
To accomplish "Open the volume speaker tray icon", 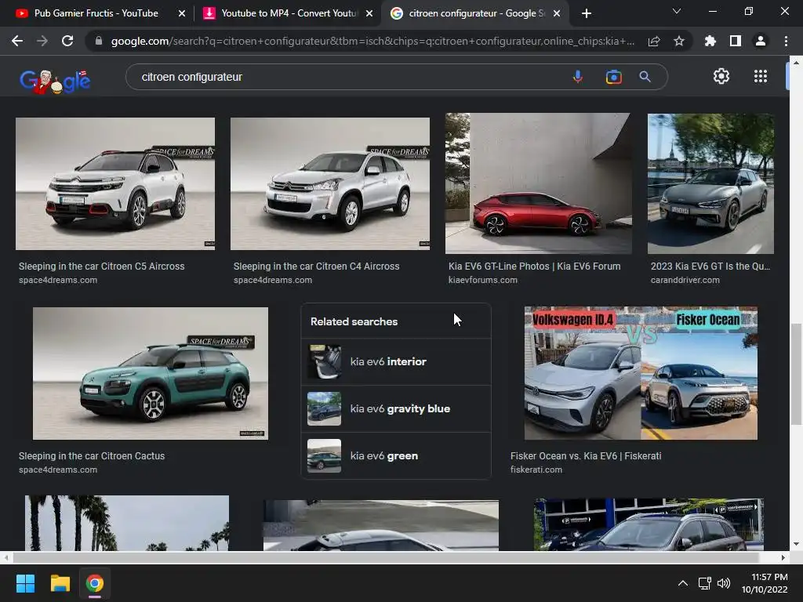I will (x=724, y=583).
